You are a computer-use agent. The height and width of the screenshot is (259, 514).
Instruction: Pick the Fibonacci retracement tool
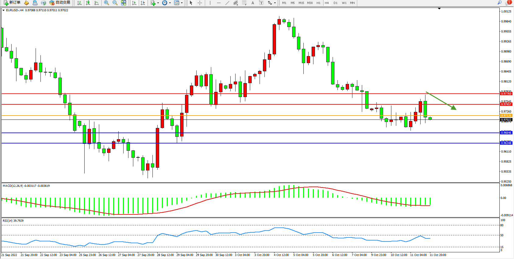tap(244, 3)
